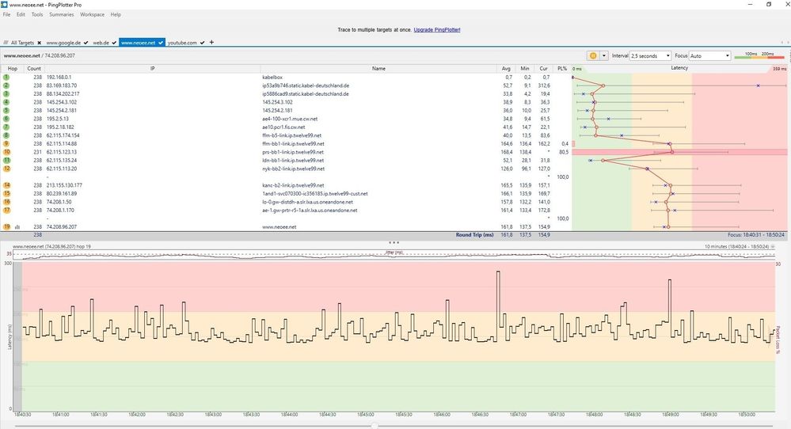Select hop 11 green circle icon
791x429 pixels.
click(6, 161)
